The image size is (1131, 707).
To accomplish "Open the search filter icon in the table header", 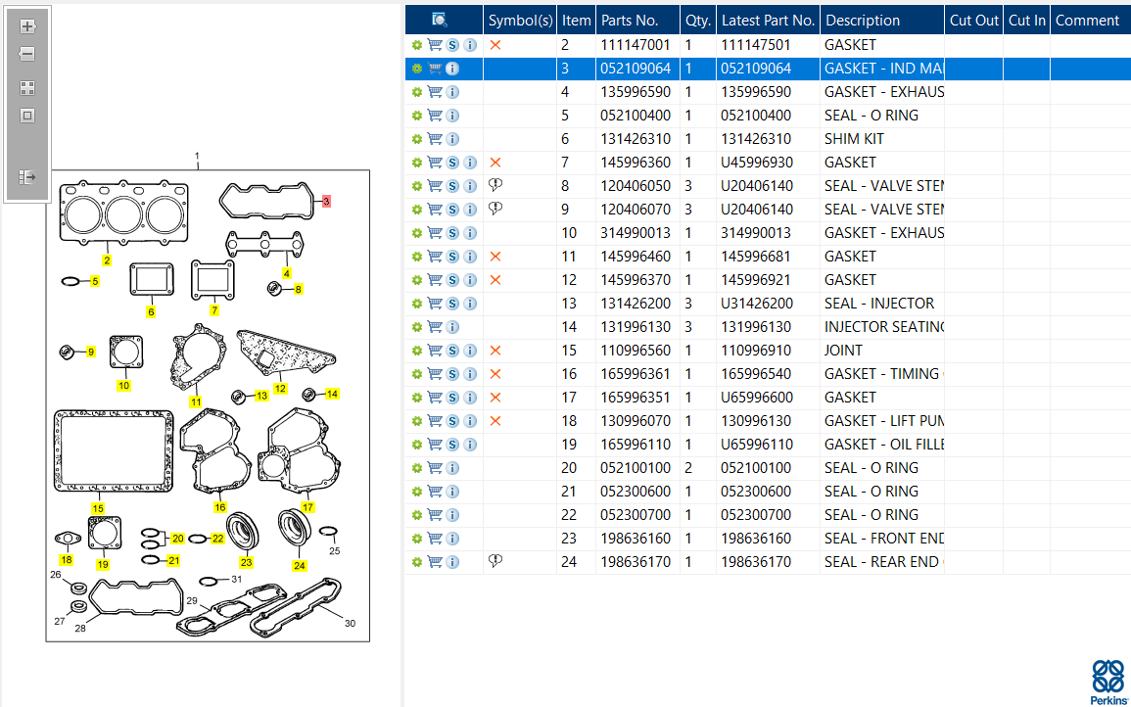I will [x=440, y=21].
